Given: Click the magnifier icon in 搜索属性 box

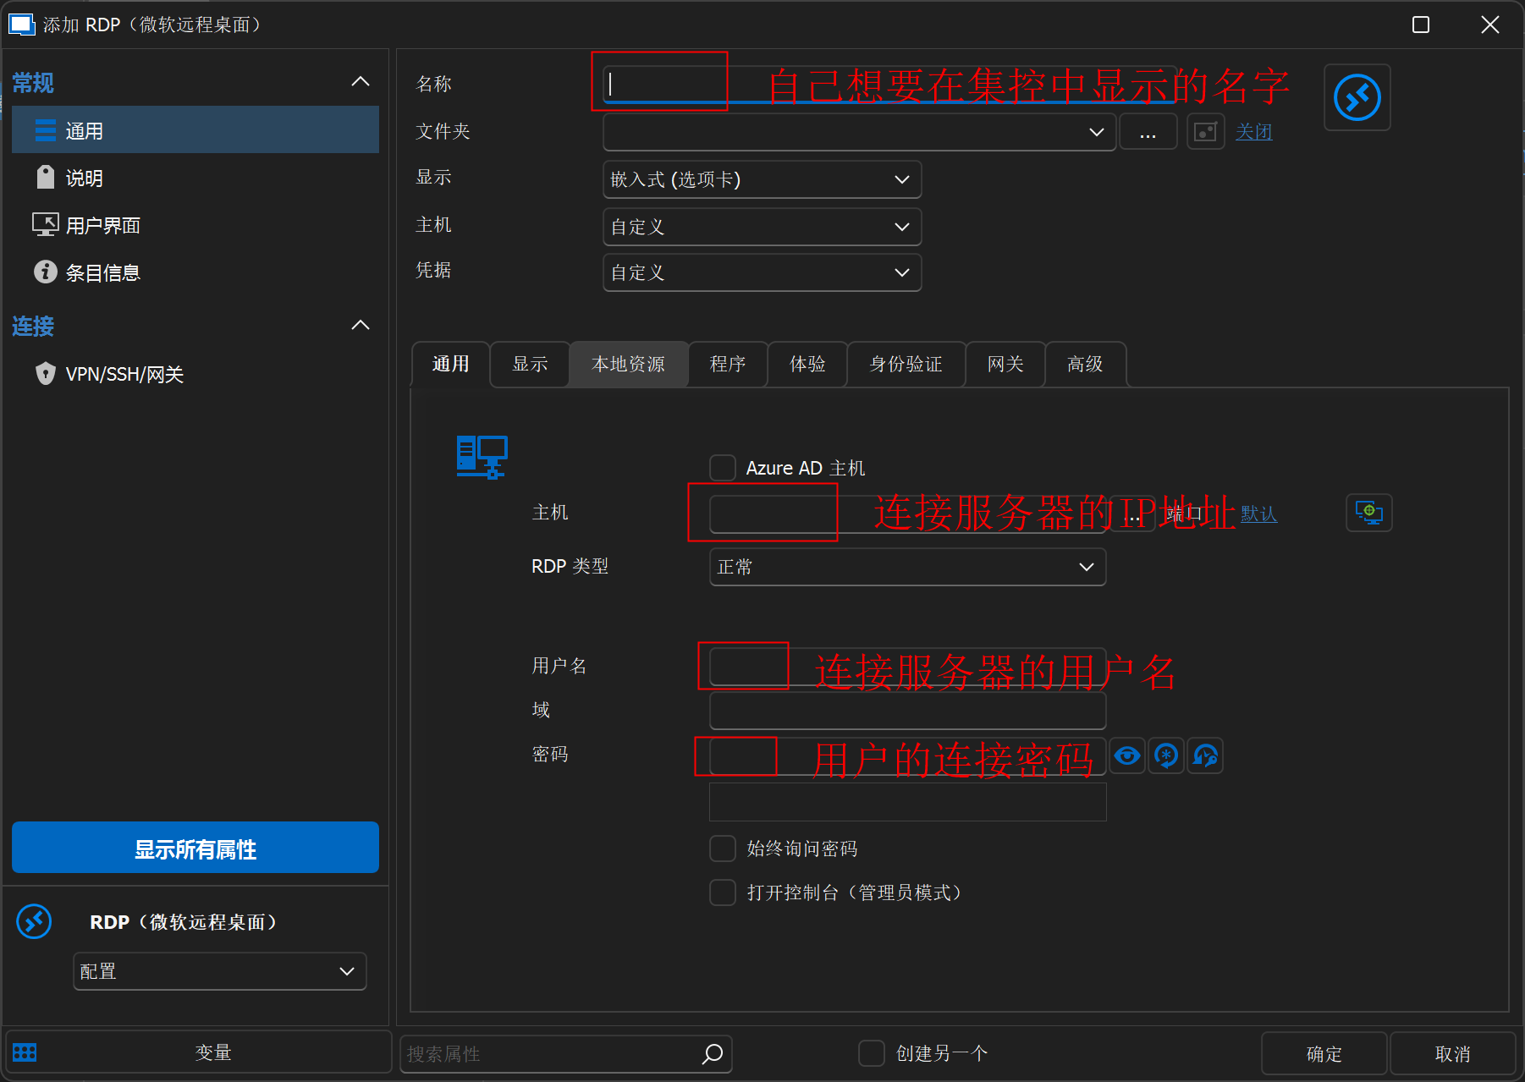Looking at the screenshot, I should 713,1053.
